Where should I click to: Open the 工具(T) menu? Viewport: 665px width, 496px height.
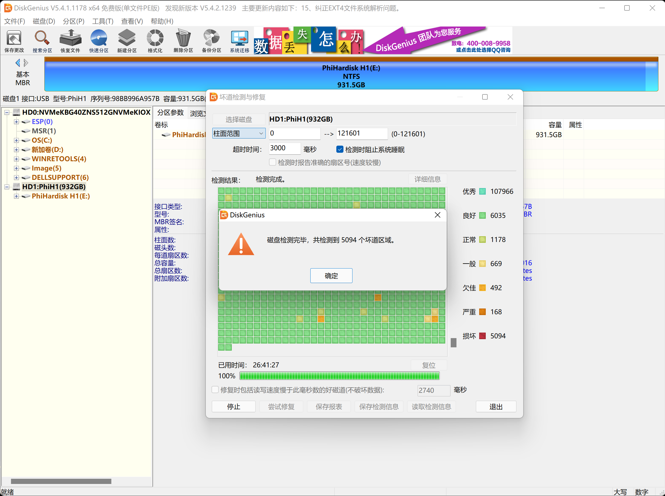(x=103, y=21)
